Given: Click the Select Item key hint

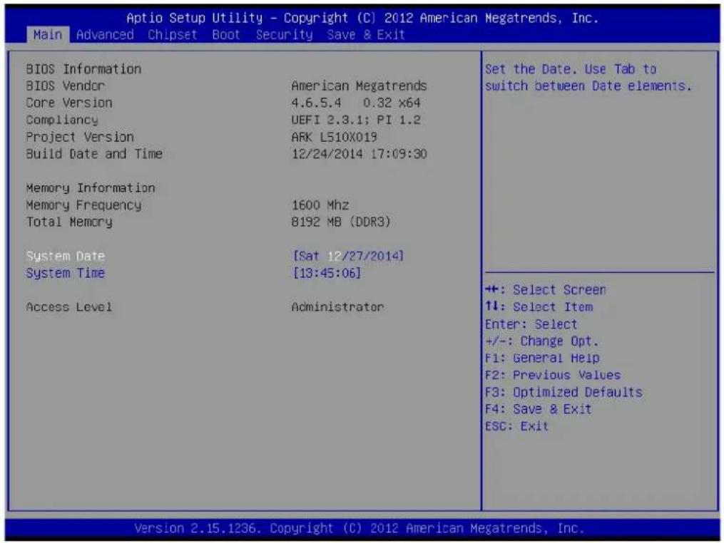Looking at the screenshot, I should click(539, 307).
